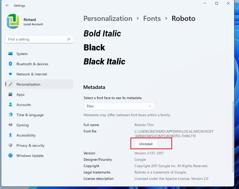The image size is (239, 189).
Task: Open the System settings category
Action: (x=39, y=54)
